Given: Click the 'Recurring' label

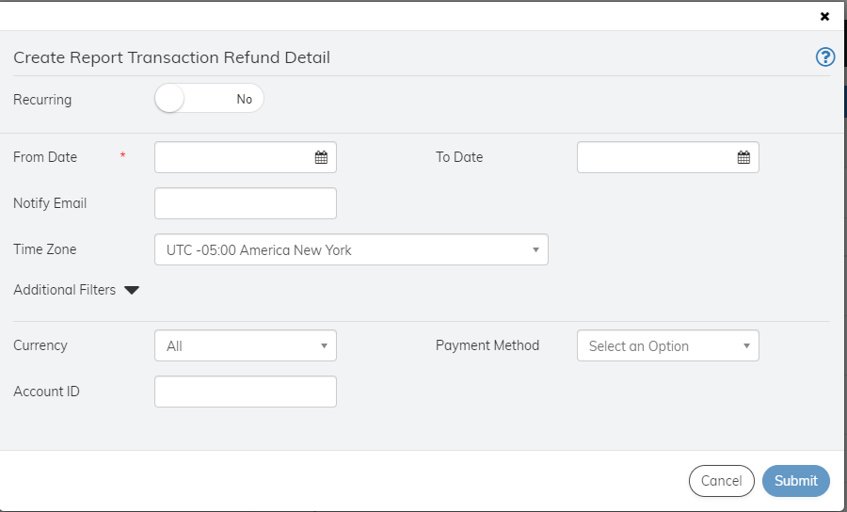Looking at the screenshot, I should point(42,100).
